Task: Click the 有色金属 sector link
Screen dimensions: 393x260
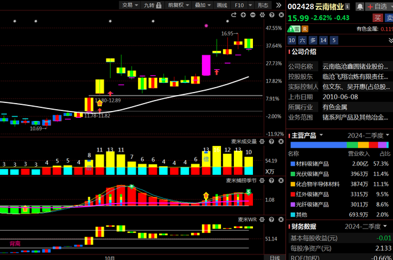Action: 367,29
